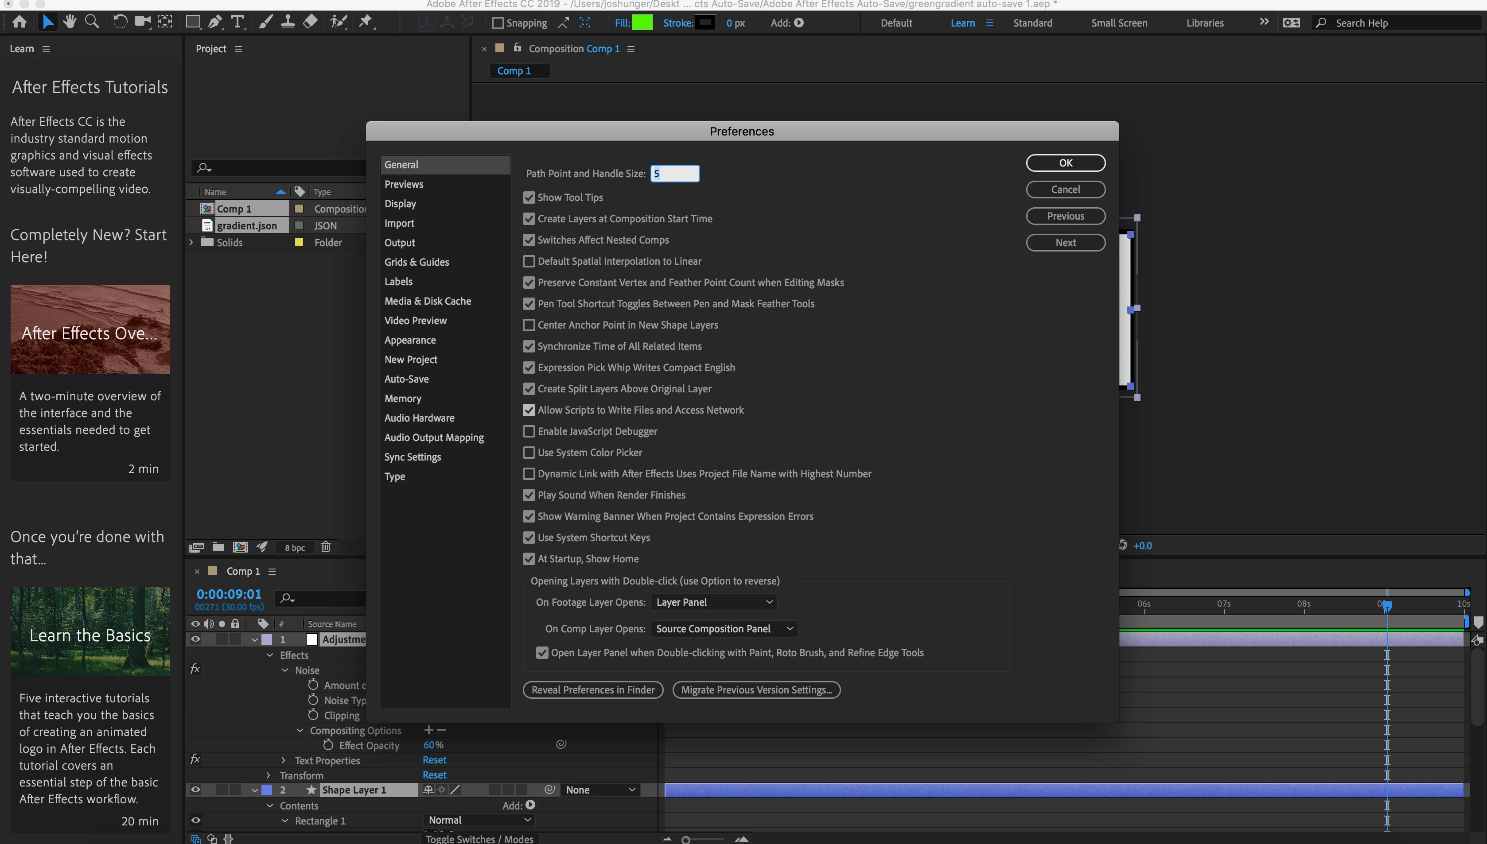1487x844 pixels.
Task: Select the Pen tool in toolbar
Action: (x=214, y=22)
